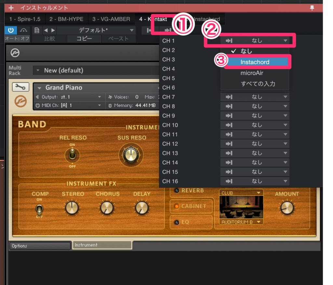The height and width of the screenshot is (285, 333).
Task: Click the plus icon to add an instrument
Action: tap(11, 8)
